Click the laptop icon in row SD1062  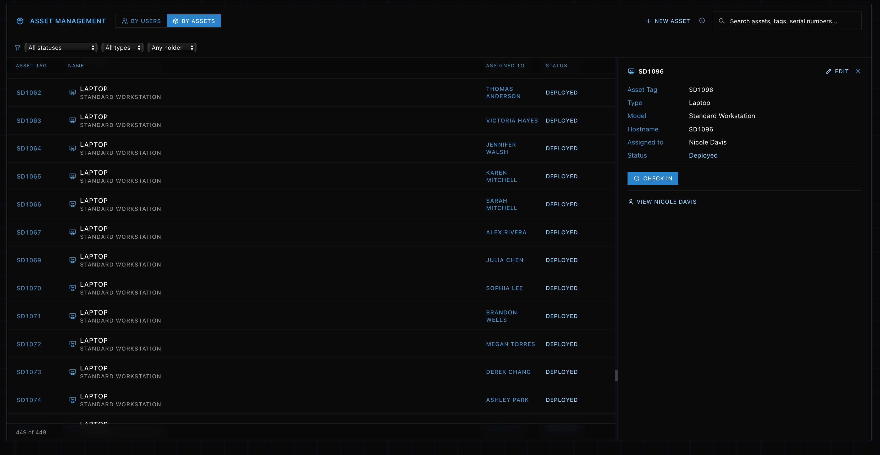(x=73, y=93)
